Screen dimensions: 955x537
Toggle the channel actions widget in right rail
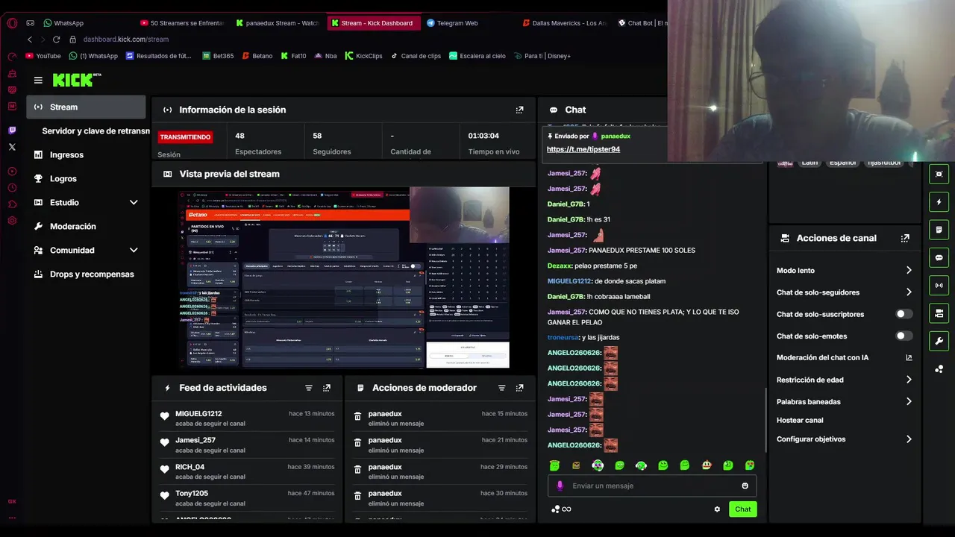(x=939, y=313)
